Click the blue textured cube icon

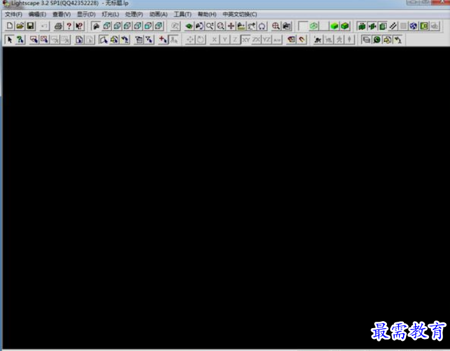(x=413, y=26)
